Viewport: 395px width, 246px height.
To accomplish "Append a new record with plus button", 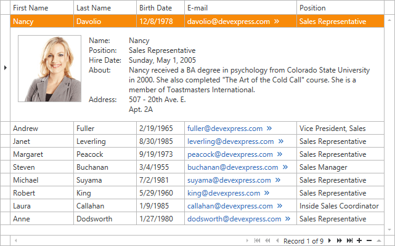I will click(x=359, y=240).
